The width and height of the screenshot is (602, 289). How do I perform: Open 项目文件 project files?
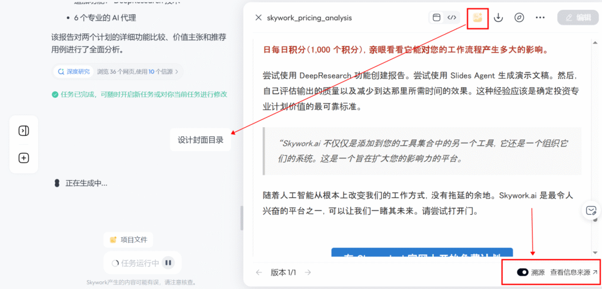[x=129, y=240]
